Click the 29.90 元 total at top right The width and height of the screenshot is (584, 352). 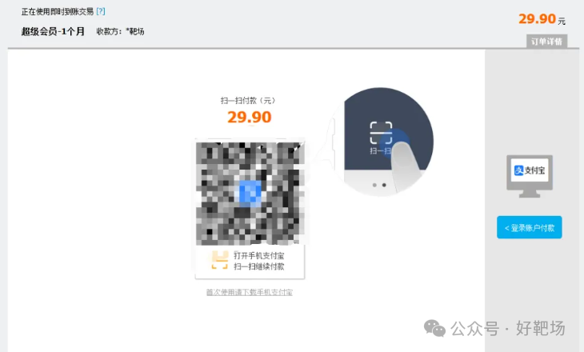(x=542, y=19)
